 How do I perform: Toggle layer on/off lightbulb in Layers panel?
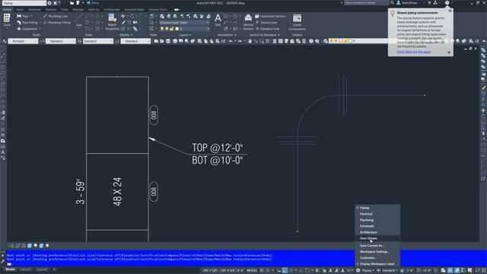coord(162,29)
